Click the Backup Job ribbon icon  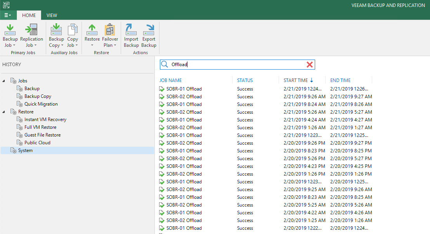[x=10, y=29]
